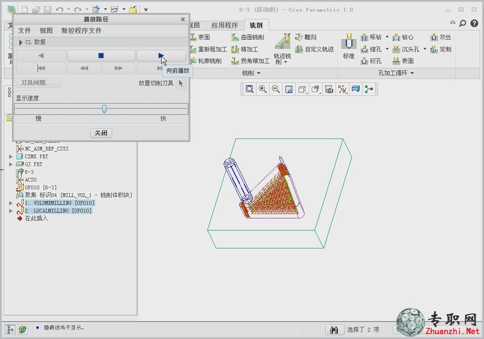Expand the 铣削 group dropdown

[258, 73]
